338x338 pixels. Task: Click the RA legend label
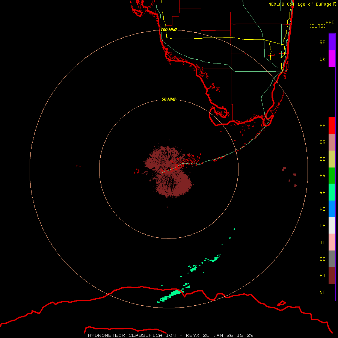(x=322, y=193)
